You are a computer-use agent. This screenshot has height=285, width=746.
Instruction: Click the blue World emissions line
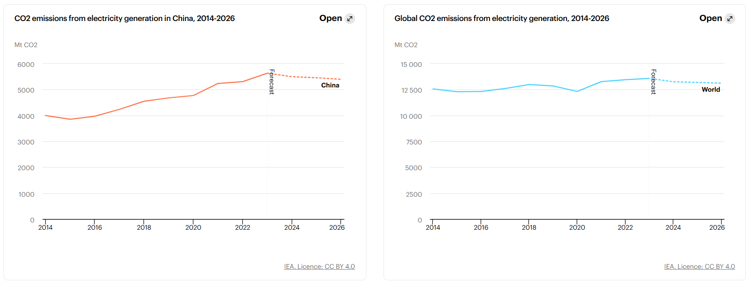(x=528, y=84)
